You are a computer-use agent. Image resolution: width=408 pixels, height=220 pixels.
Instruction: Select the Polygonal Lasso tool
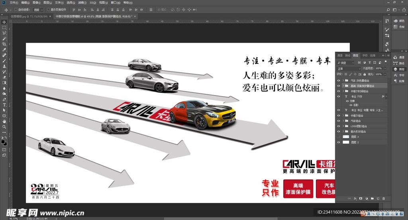[4, 33]
